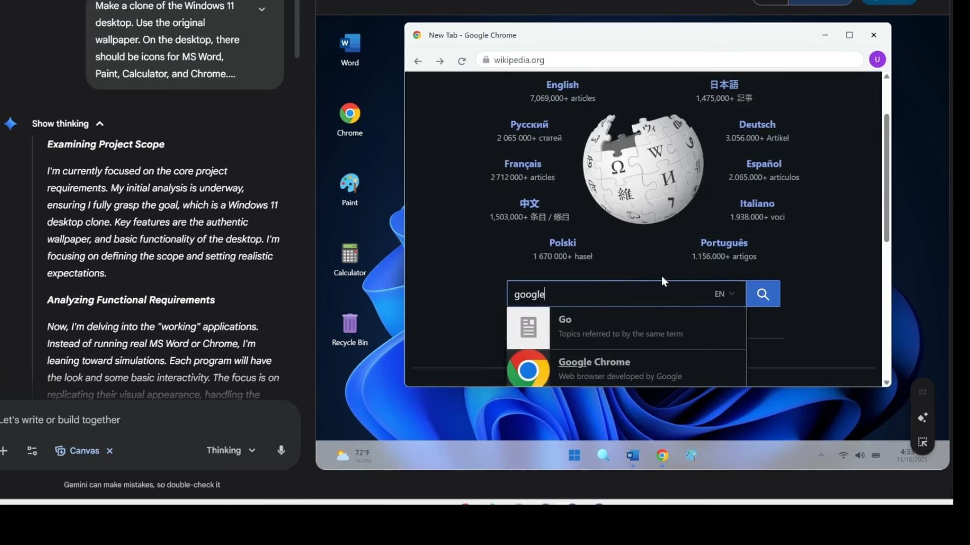Click the Wikipedia search magnifier button
Viewport: 970px width, 545px height.
point(763,294)
